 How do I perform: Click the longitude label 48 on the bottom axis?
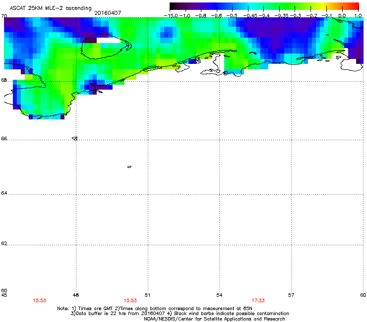[76, 295]
